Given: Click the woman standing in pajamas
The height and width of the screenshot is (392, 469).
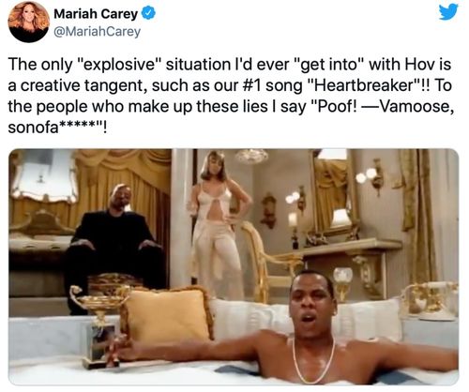Looking at the screenshot, I should coord(219,227).
